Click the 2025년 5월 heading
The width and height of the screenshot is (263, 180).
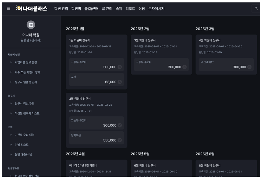click(x=140, y=154)
